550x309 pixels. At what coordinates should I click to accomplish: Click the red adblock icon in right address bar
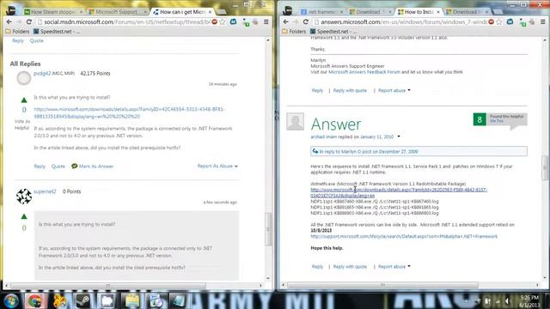pos(492,21)
